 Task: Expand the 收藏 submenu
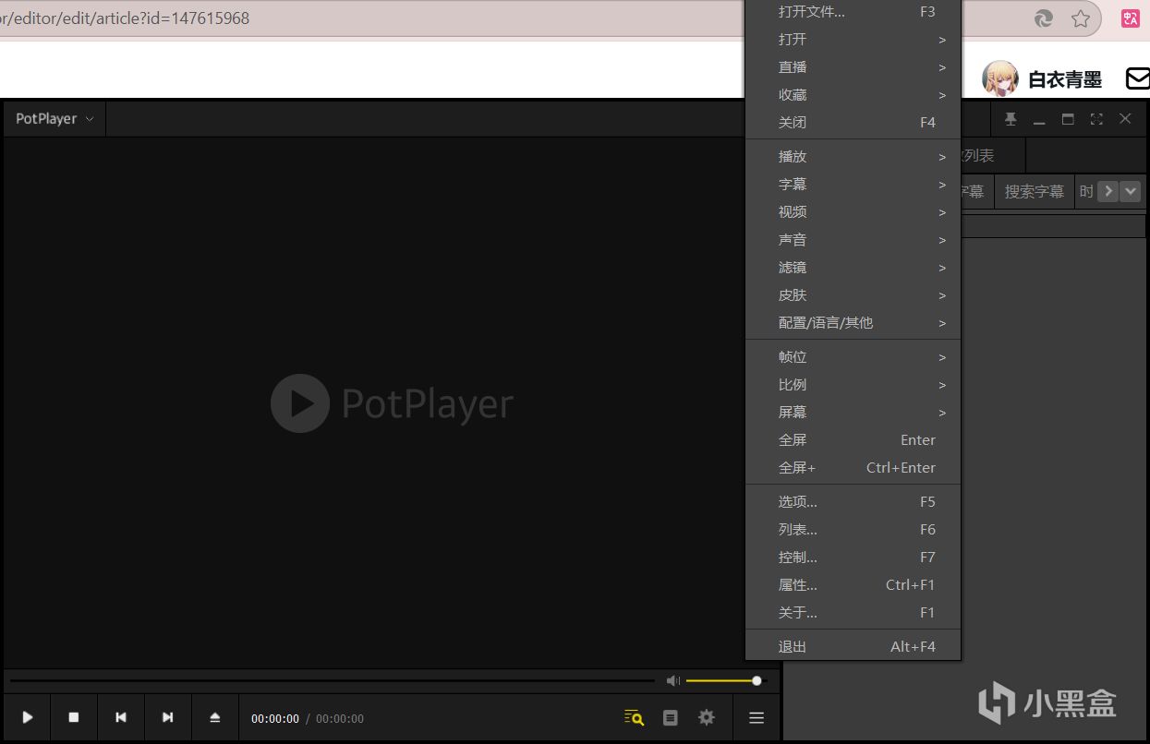point(853,95)
